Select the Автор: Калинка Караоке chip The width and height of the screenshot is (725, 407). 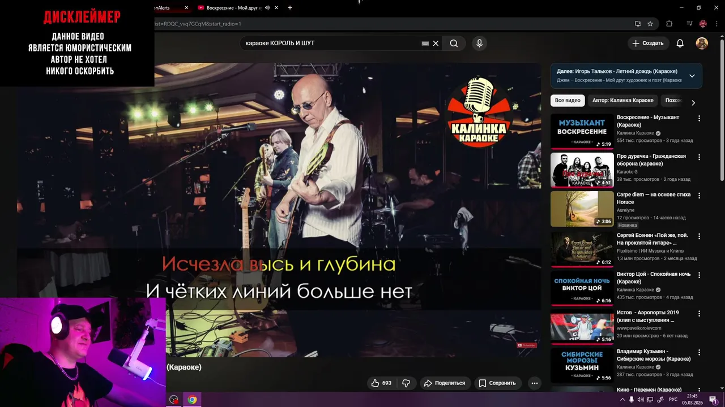coord(622,101)
